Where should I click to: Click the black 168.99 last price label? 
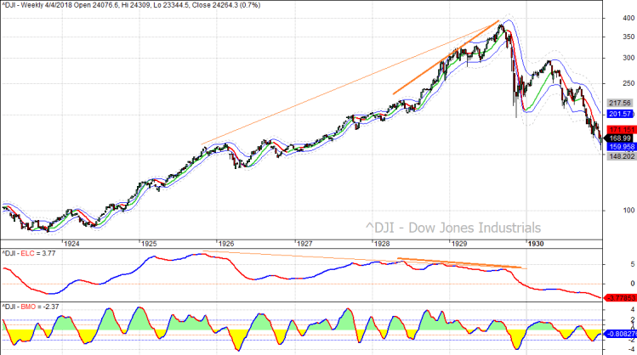point(618,138)
